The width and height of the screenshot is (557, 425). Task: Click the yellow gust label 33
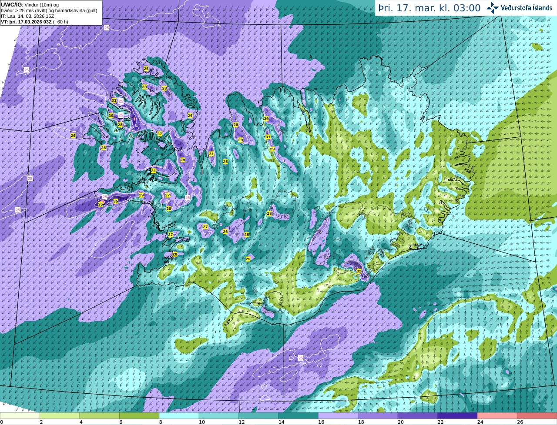114,100
